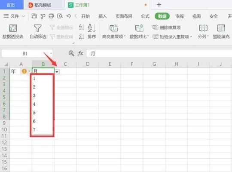The width and height of the screenshot is (232, 172).
Task: Open the 公式 ribbon tab
Action: [145, 16]
